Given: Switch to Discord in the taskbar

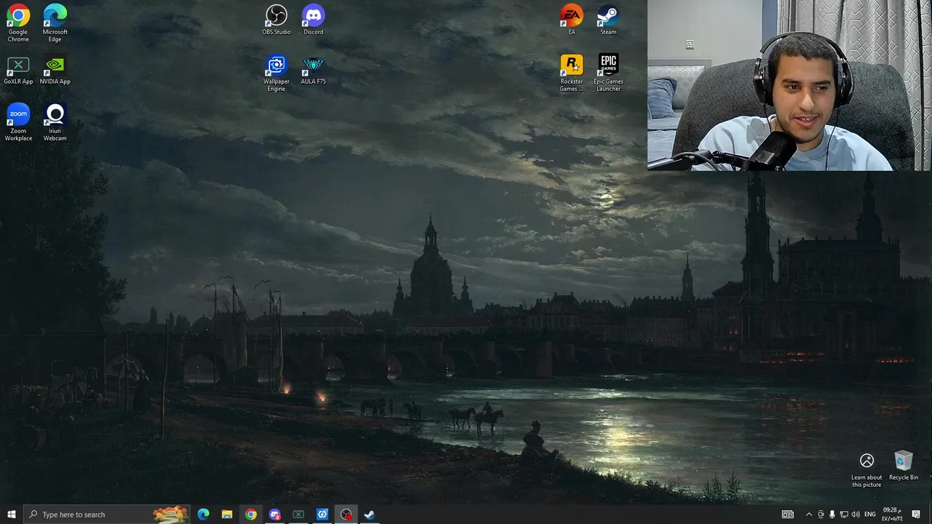Looking at the screenshot, I should (x=275, y=515).
